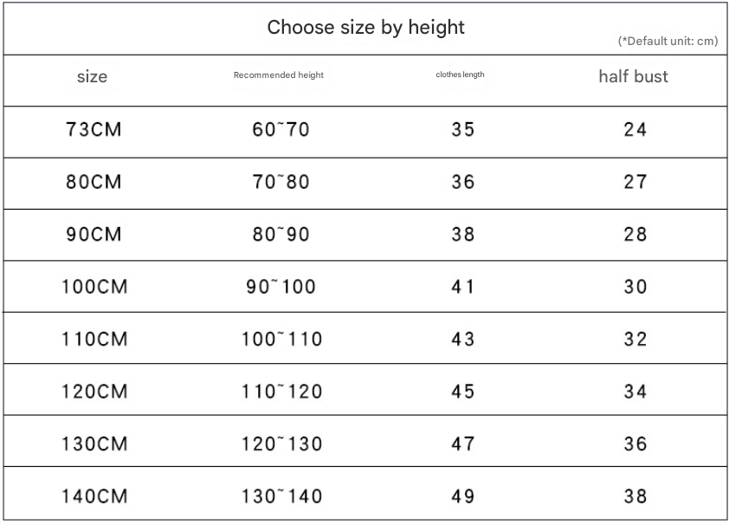
Task: Click the '(*Default unit: cm)' note
Action: 668,41
